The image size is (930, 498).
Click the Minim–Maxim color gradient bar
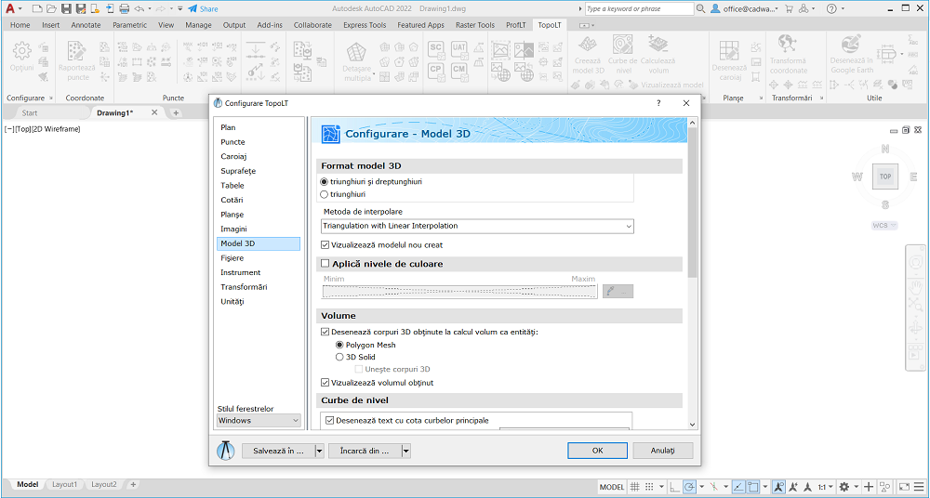tap(459, 291)
